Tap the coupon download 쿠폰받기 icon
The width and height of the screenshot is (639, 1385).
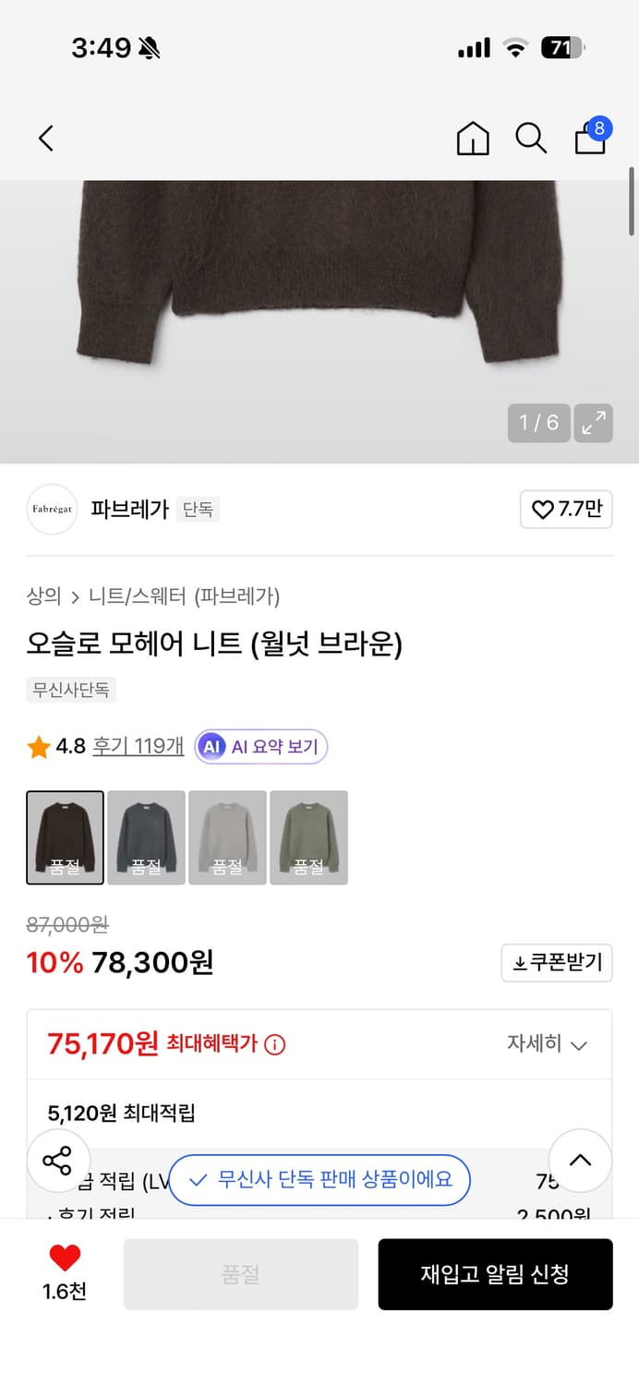557,962
